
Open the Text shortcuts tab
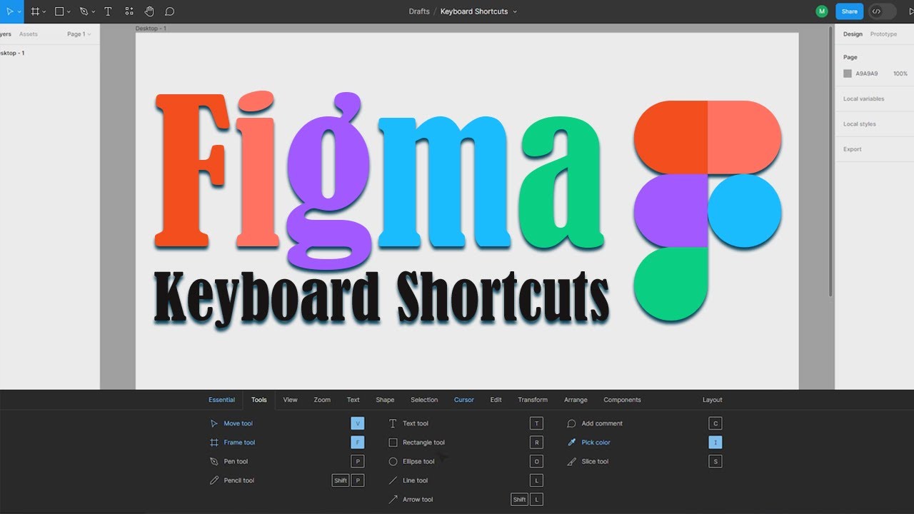(353, 400)
